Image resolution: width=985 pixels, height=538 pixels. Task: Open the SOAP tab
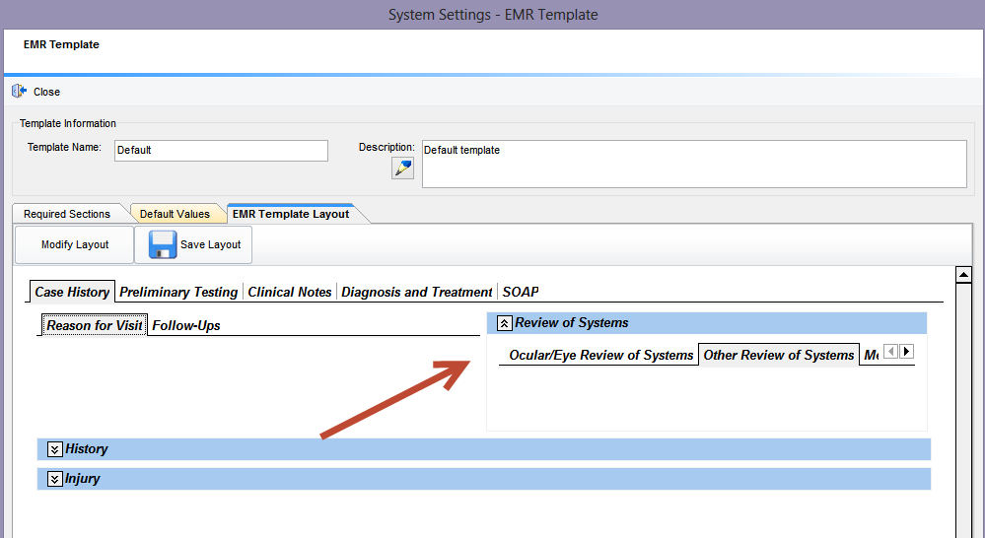521,292
